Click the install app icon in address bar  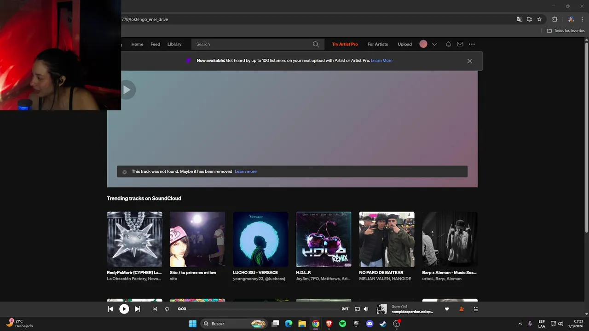529,19
